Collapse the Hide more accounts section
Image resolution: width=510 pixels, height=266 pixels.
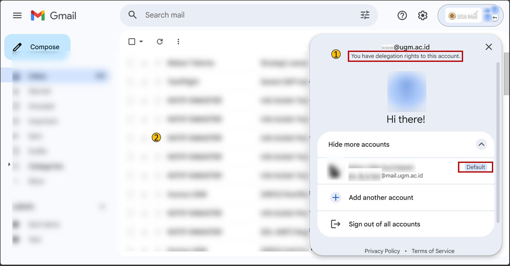click(481, 144)
